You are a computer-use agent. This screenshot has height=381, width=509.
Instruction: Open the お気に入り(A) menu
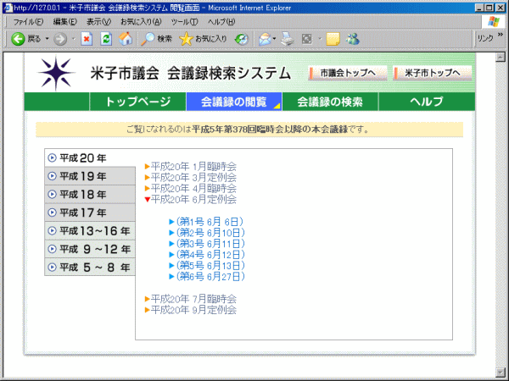[x=141, y=22]
